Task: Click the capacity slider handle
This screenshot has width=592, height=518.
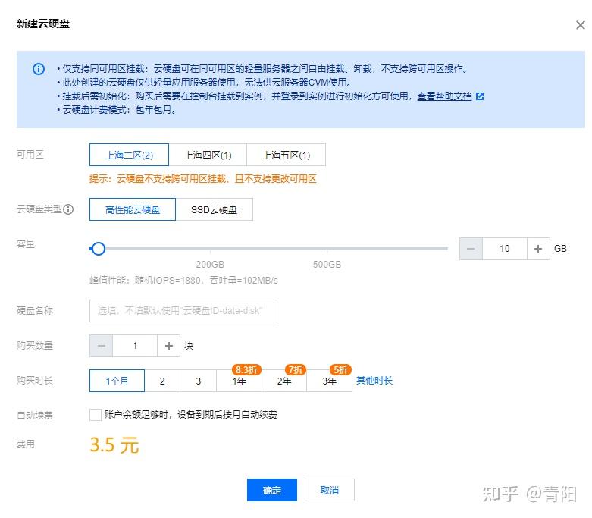Action: click(x=99, y=249)
